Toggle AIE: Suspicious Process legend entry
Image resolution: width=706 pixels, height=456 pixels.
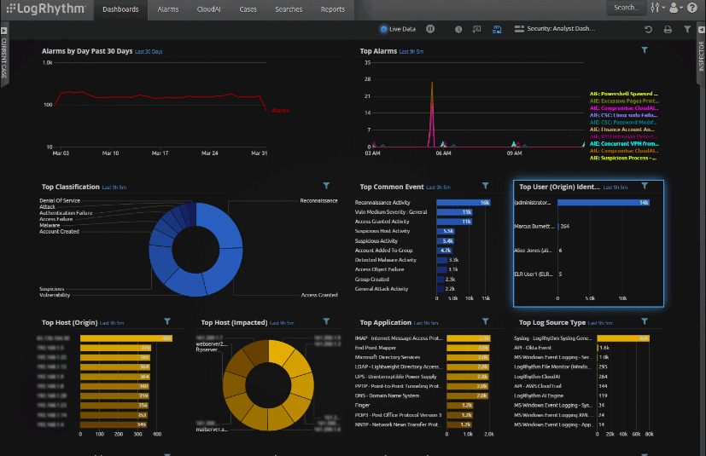pyautogui.click(x=623, y=159)
